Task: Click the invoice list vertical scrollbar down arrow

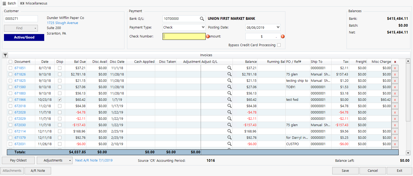Action: click(408, 153)
